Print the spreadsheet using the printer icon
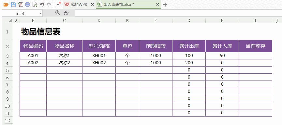Screen dimensions: 282x125 27,5
